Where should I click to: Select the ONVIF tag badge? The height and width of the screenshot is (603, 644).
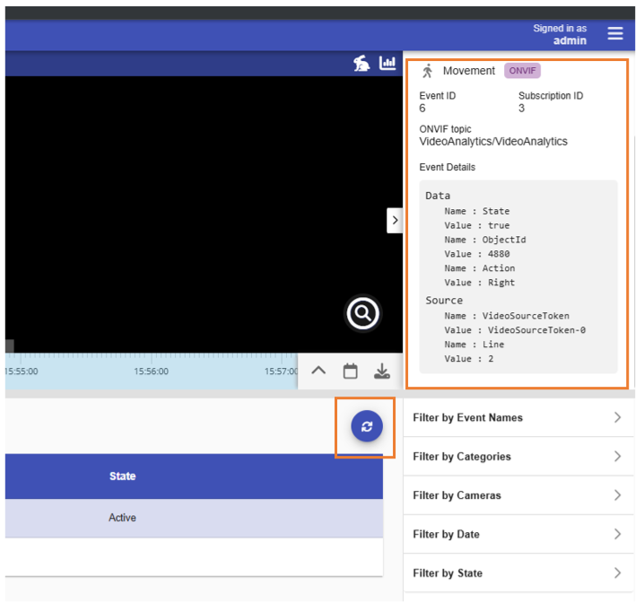pos(522,71)
